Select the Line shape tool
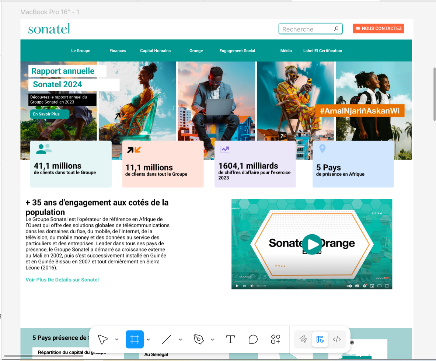 coord(167,339)
